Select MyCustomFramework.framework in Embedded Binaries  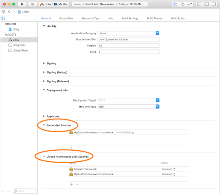coord(129,132)
